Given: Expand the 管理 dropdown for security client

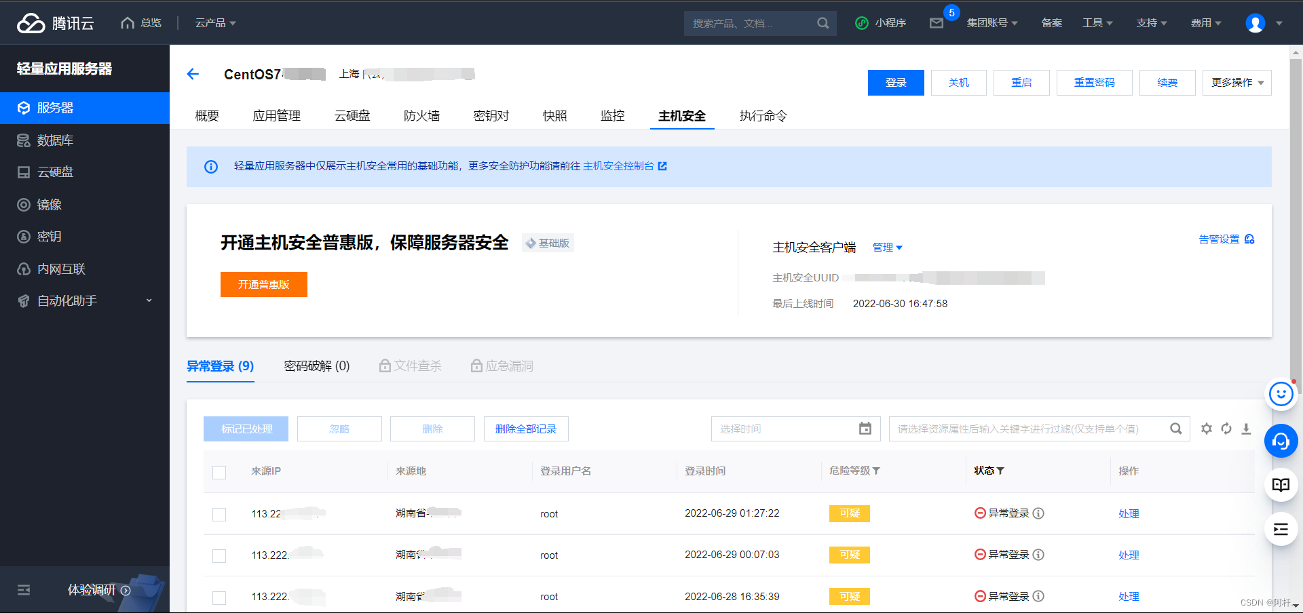Looking at the screenshot, I should point(888,248).
